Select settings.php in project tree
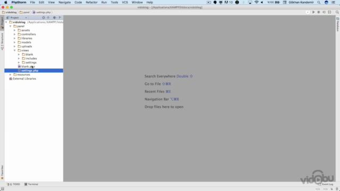340x191 pixels. click(x=34, y=71)
